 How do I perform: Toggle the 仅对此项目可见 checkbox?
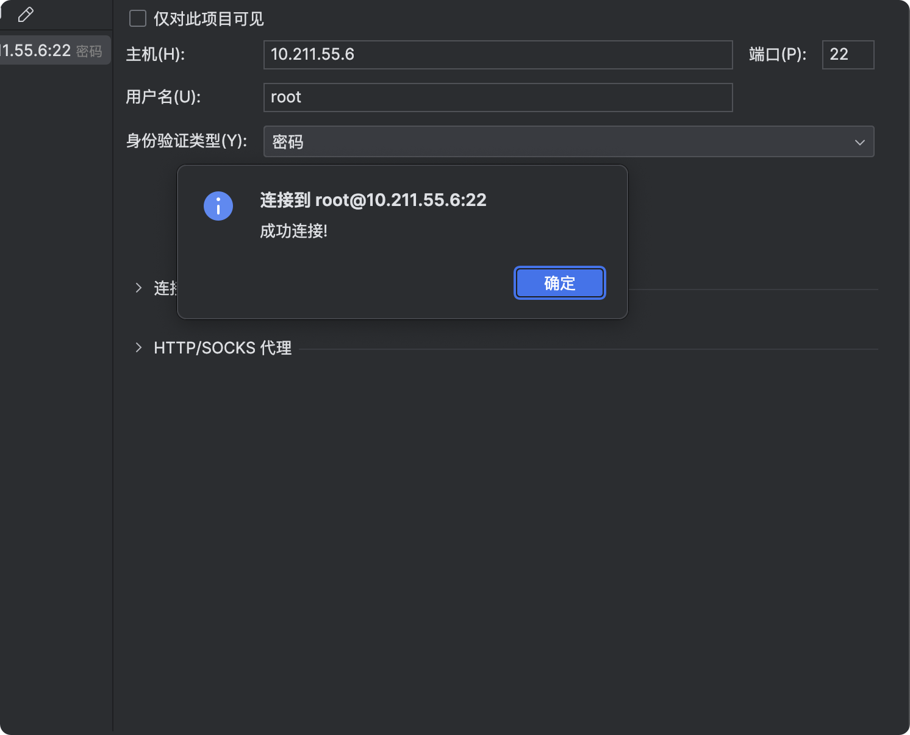point(138,19)
